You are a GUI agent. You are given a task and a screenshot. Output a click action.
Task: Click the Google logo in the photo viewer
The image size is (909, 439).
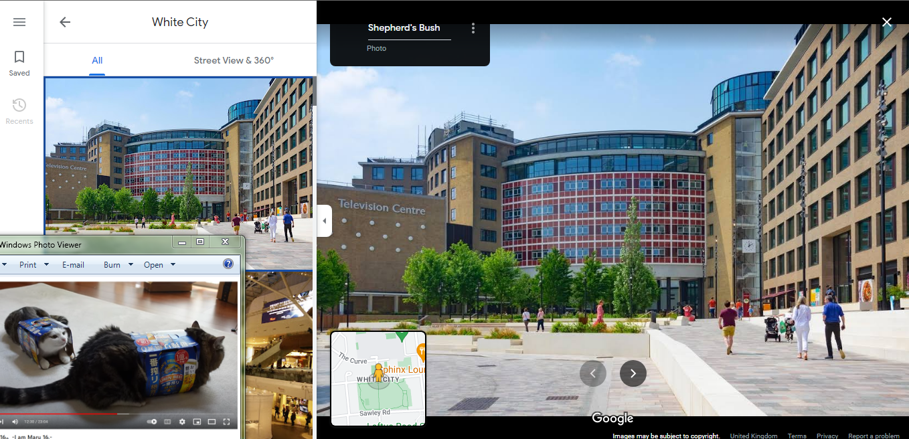click(x=612, y=418)
